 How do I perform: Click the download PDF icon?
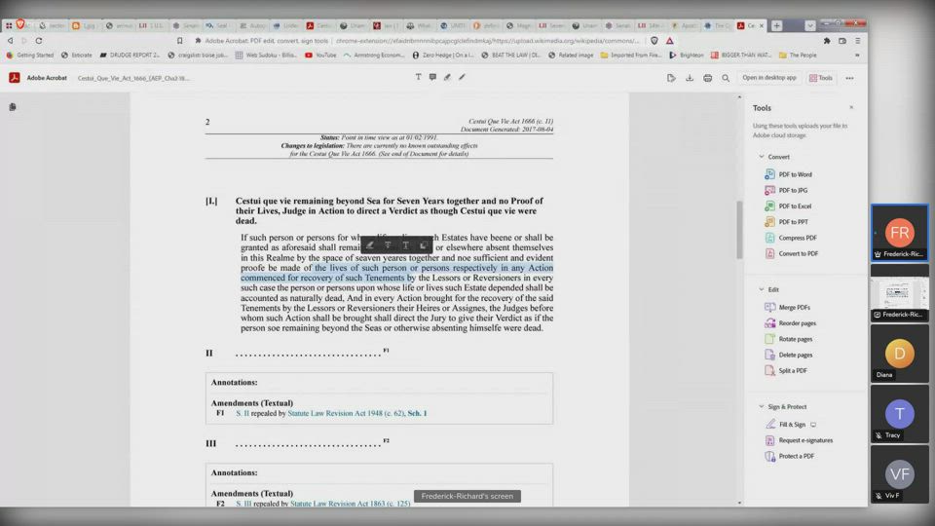(x=690, y=78)
